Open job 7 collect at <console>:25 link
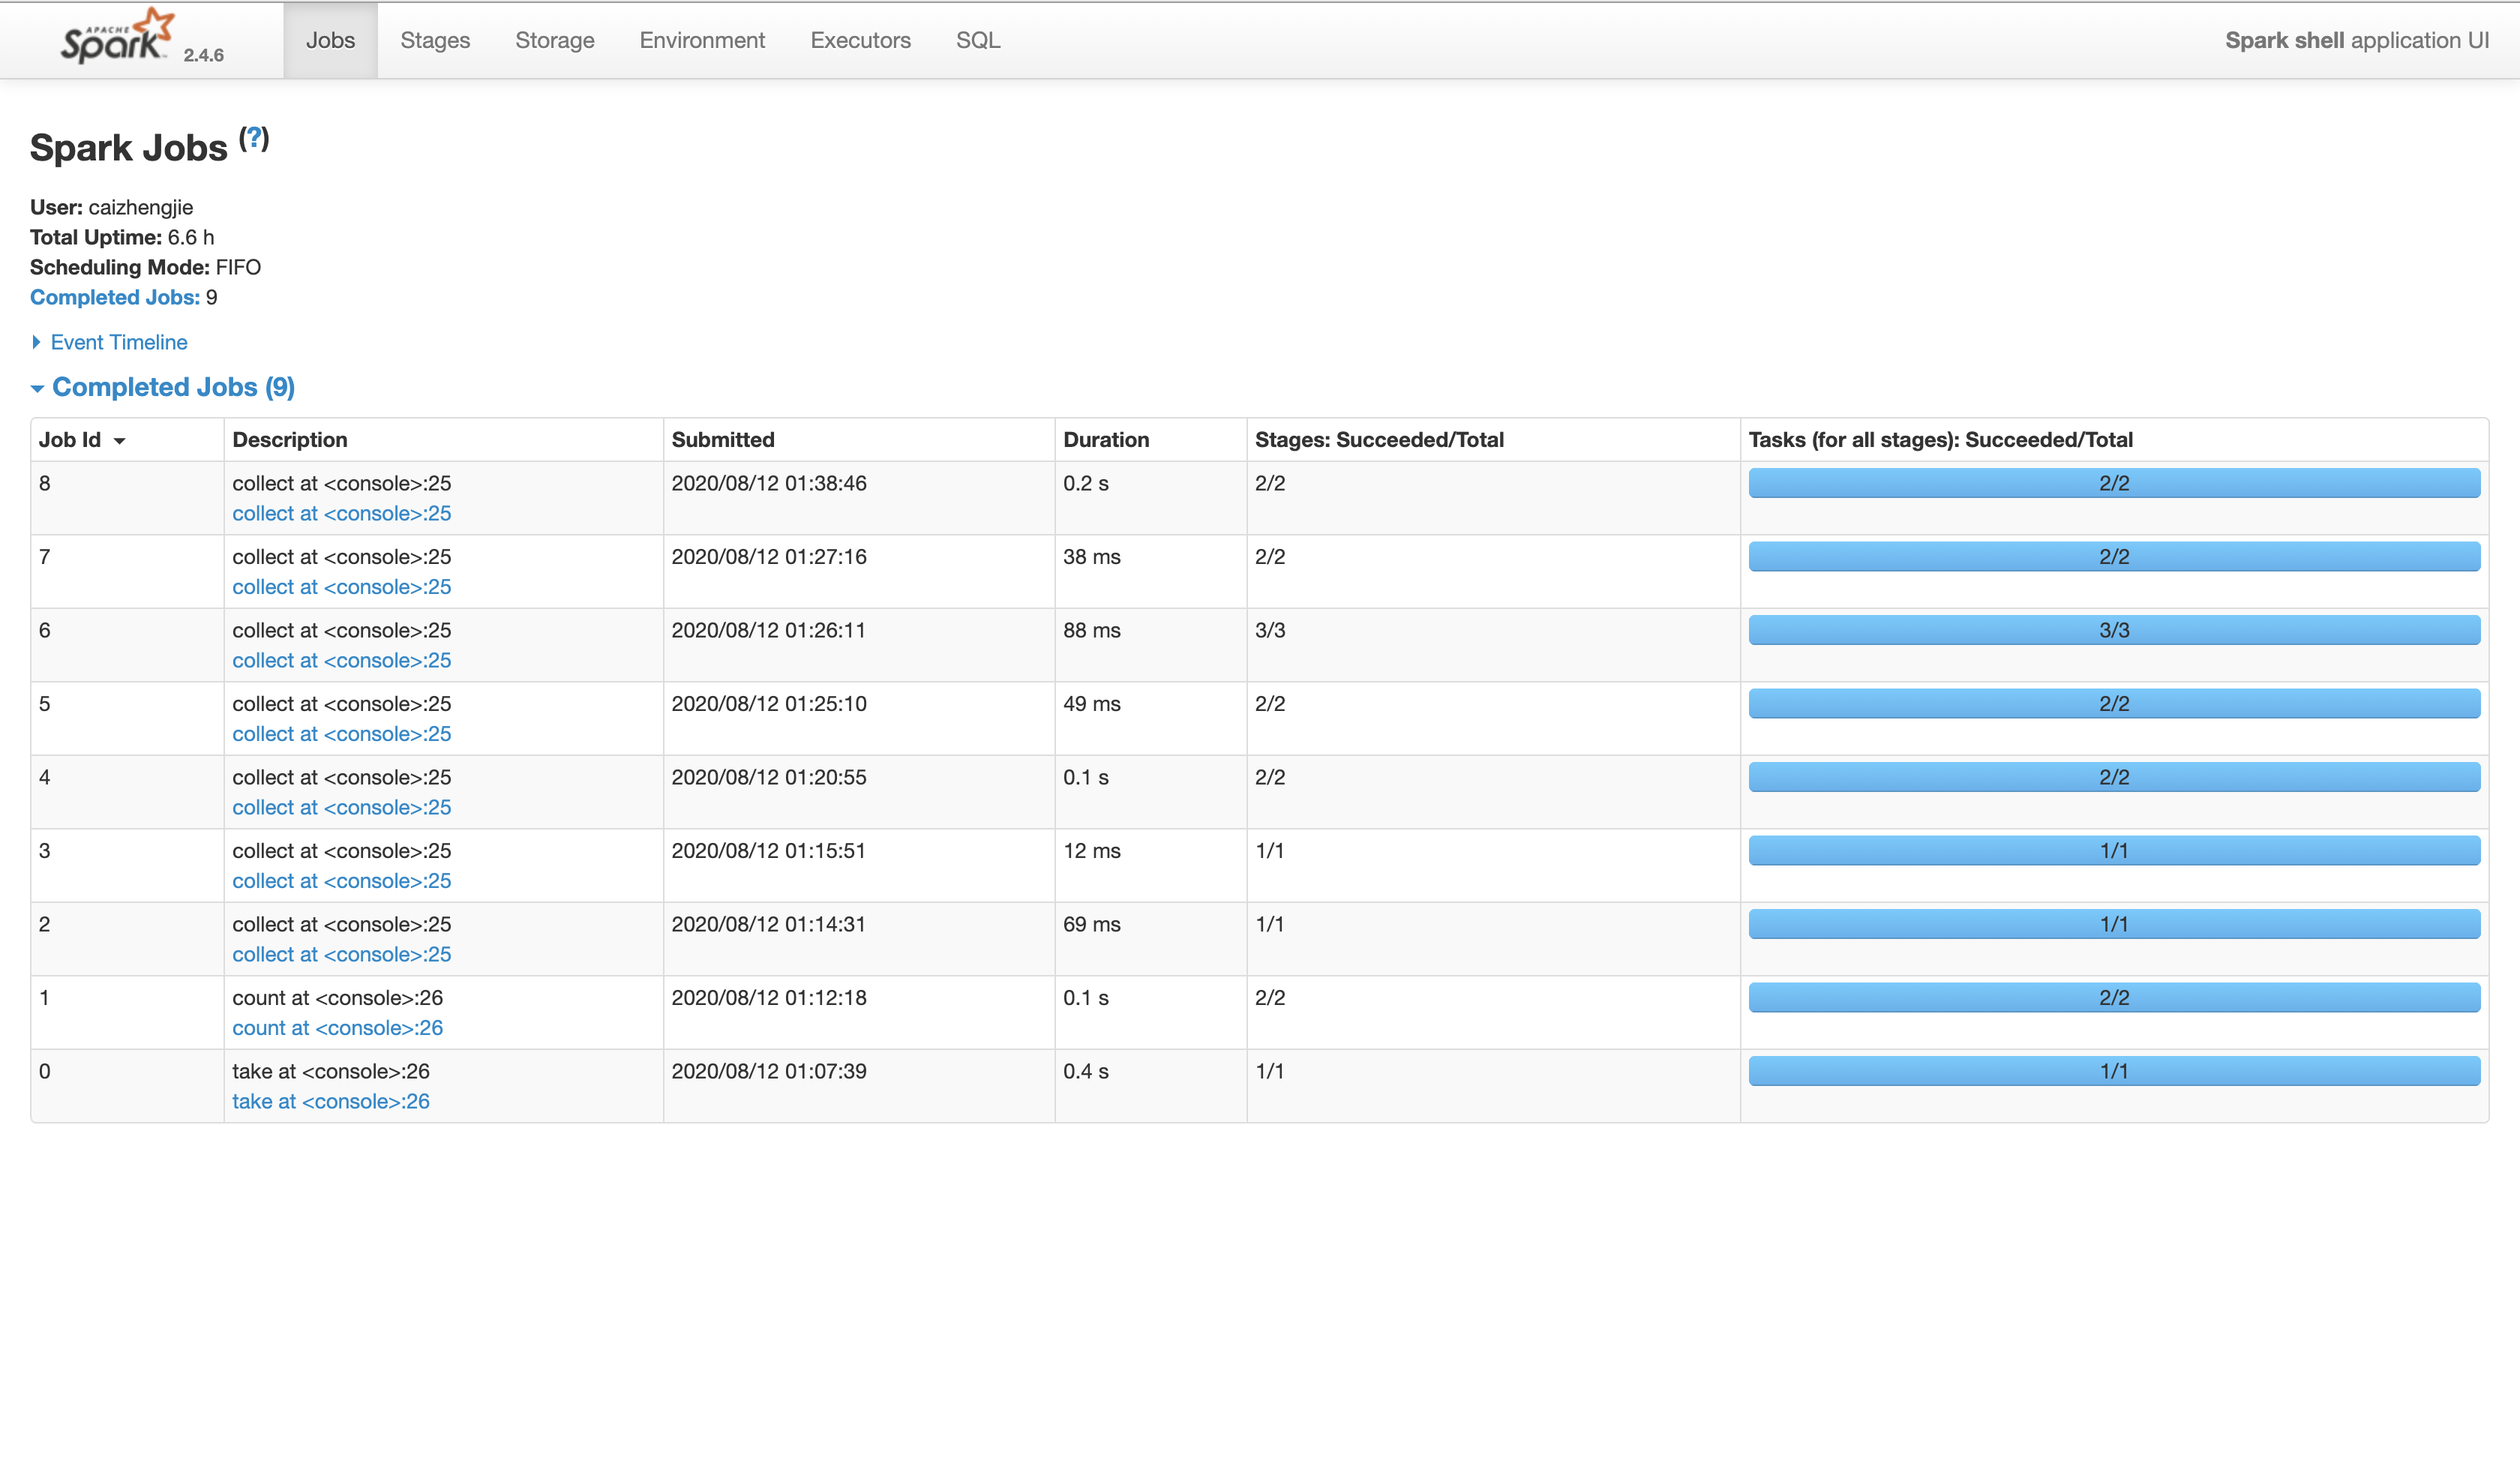Screen dimensions: 2520x1458 [x=341, y=587]
